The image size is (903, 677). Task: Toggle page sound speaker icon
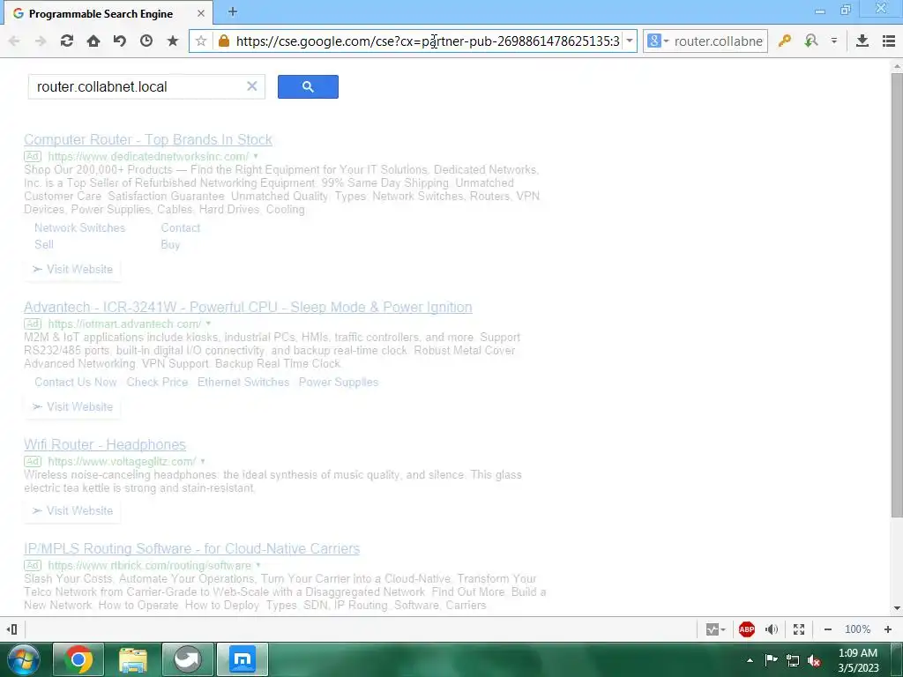coord(772,629)
